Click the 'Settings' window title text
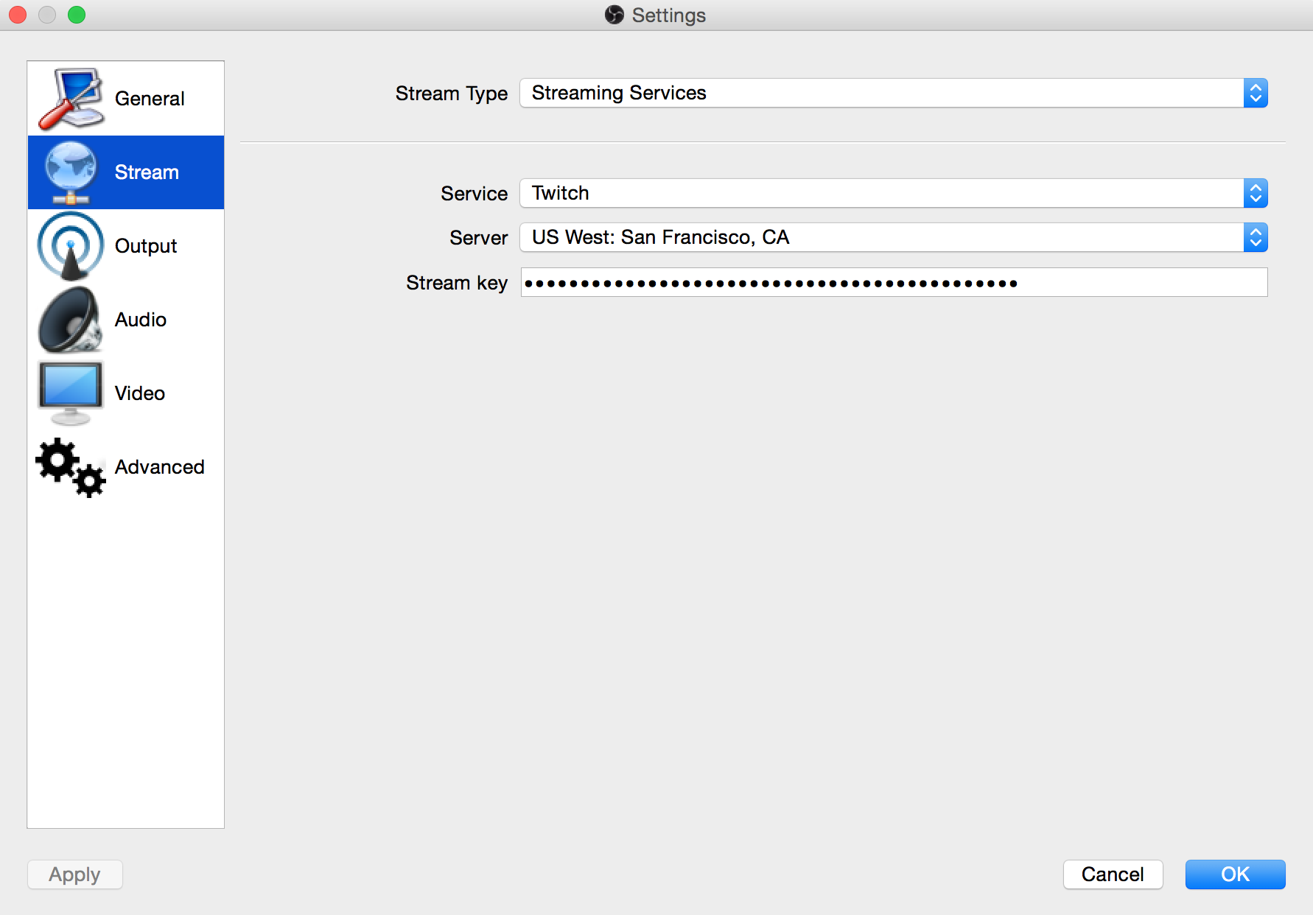This screenshot has width=1313, height=915. tap(669, 15)
